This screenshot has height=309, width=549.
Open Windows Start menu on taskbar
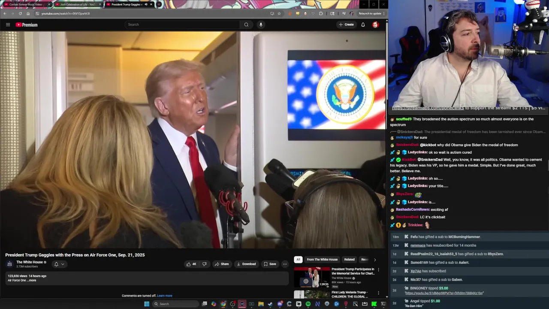coord(147,304)
